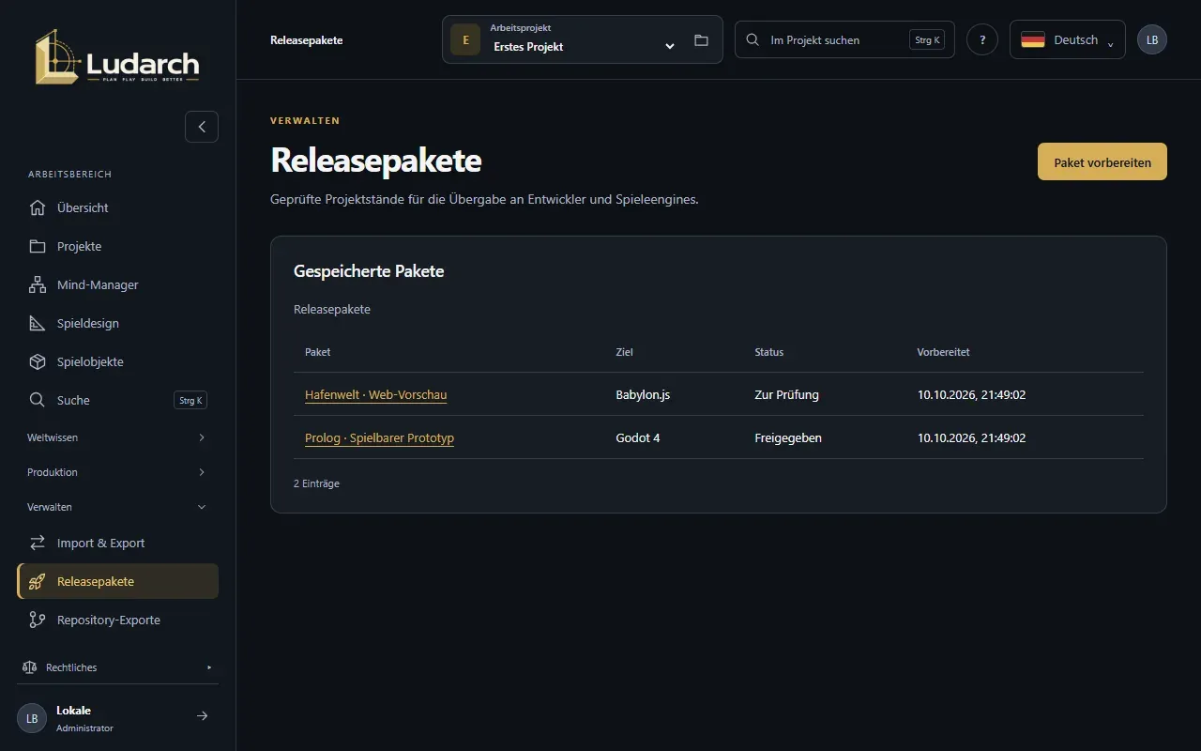1201x751 pixels.
Task: Click the Suche magnifier icon in sidebar
Action: (38, 400)
